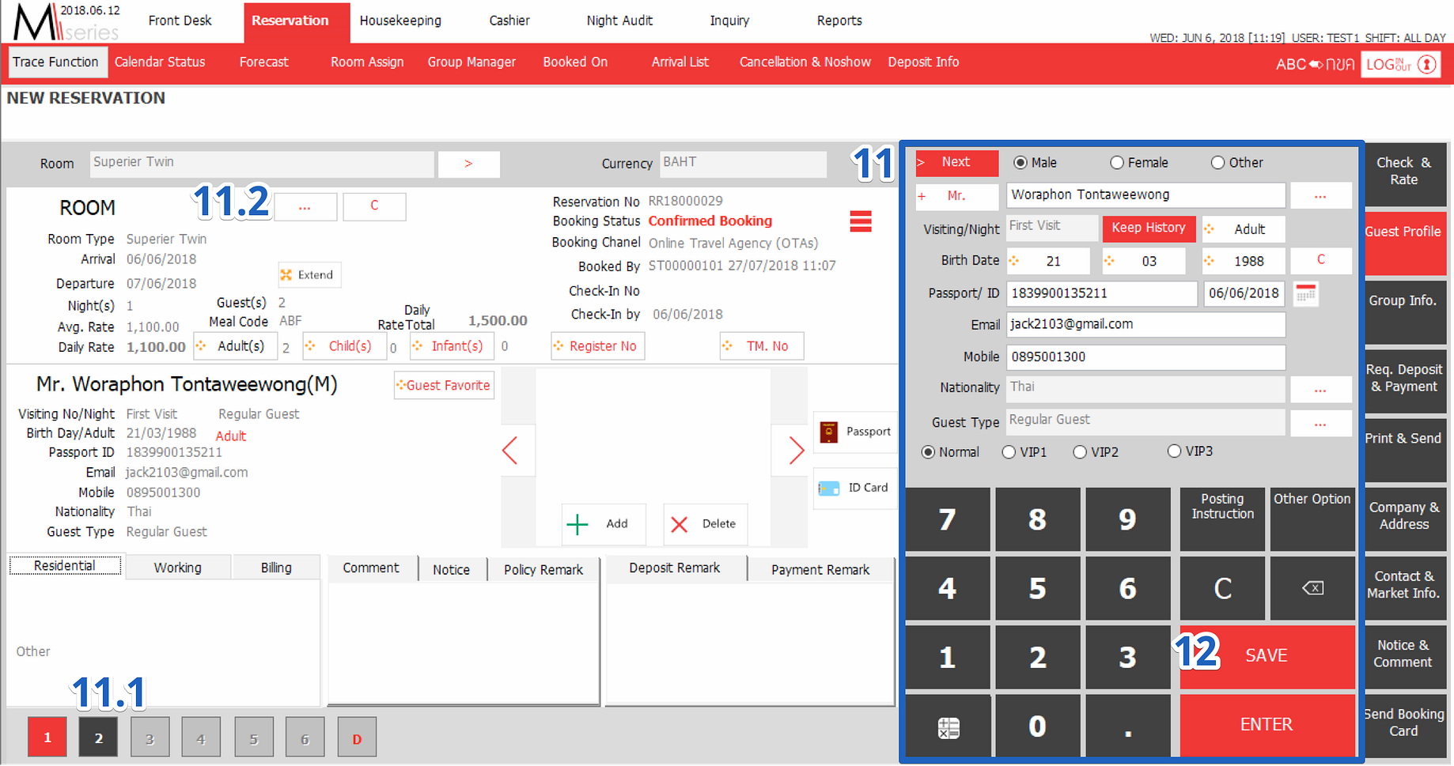The height and width of the screenshot is (766, 1454).
Task: Click the Keep History button
Action: coord(1149,228)
